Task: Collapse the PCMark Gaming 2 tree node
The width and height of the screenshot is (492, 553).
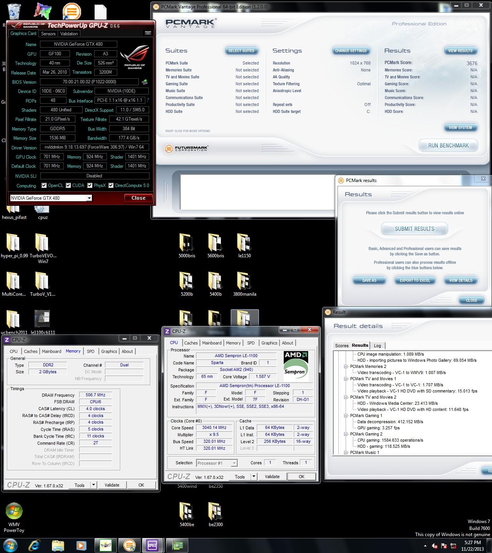Action: click(x=346, y=434)
